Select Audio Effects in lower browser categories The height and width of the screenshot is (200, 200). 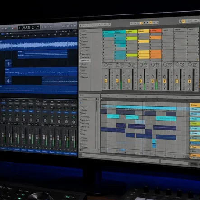click(x=85, y=120)
